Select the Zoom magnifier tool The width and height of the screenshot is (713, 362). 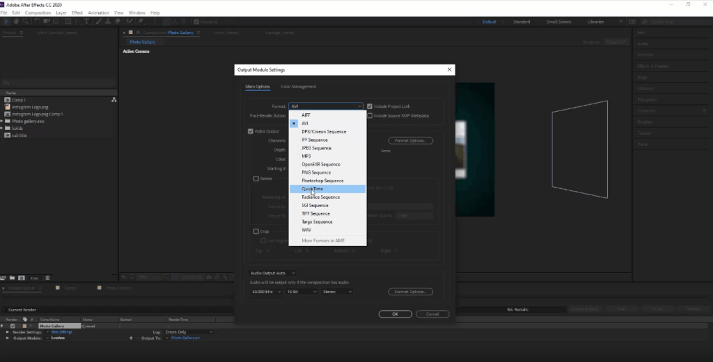[26, 22]
